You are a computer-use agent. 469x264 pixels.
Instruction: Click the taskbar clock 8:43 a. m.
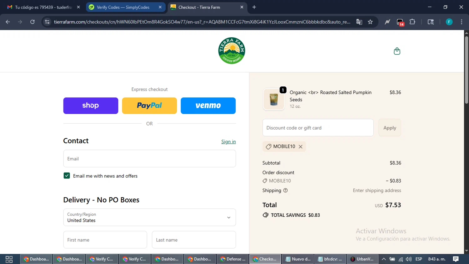437,259
